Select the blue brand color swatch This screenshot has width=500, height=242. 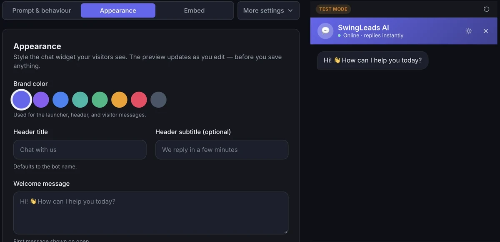pyautogui.click(x=60, y=100)
